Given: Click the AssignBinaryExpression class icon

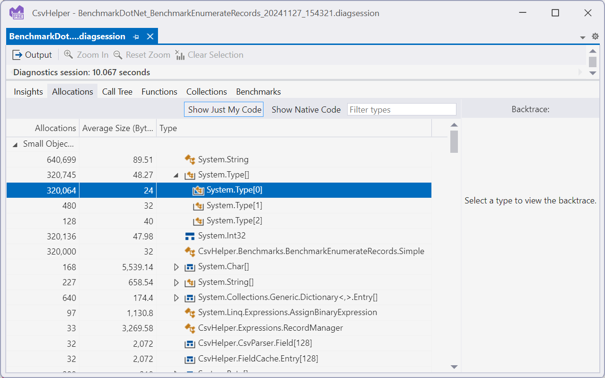Looking at the screenshot, I should coord(190,313).
